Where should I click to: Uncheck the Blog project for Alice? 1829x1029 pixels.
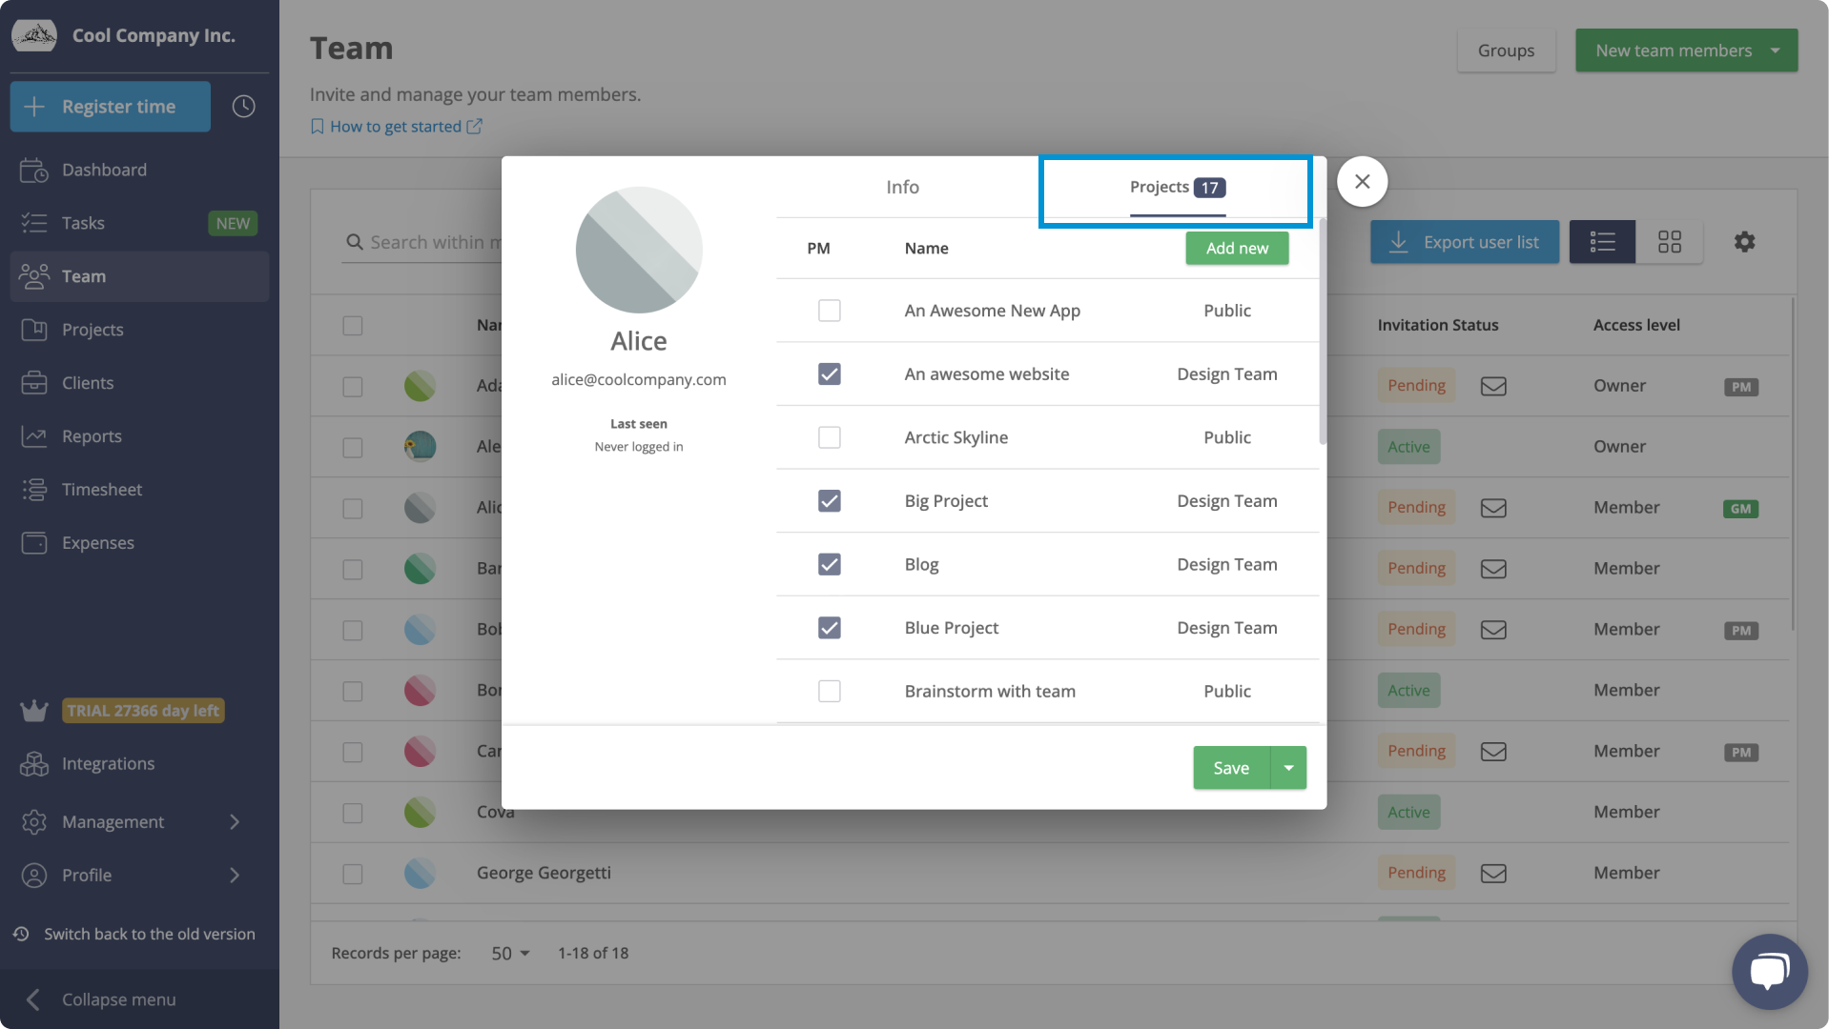coord(829,564)
